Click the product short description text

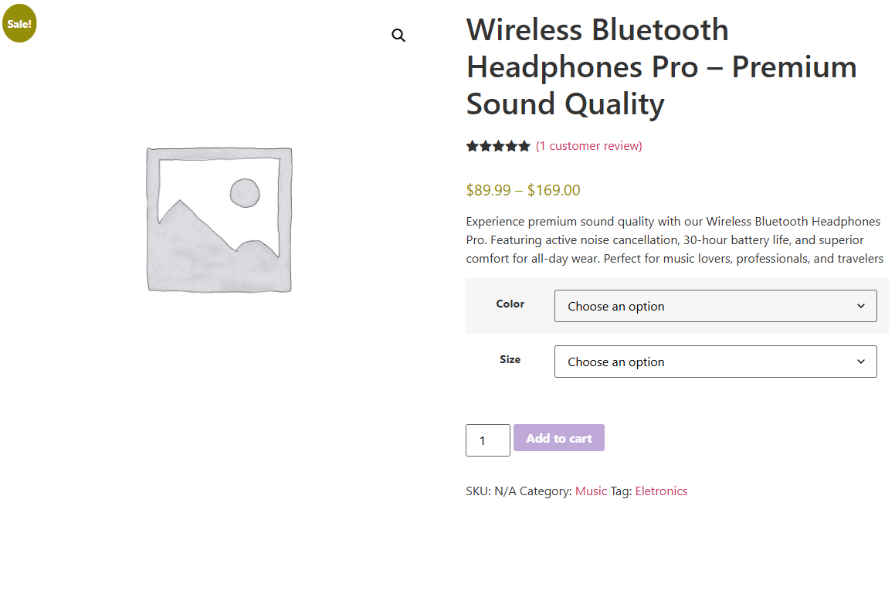(x=674, y=240)
